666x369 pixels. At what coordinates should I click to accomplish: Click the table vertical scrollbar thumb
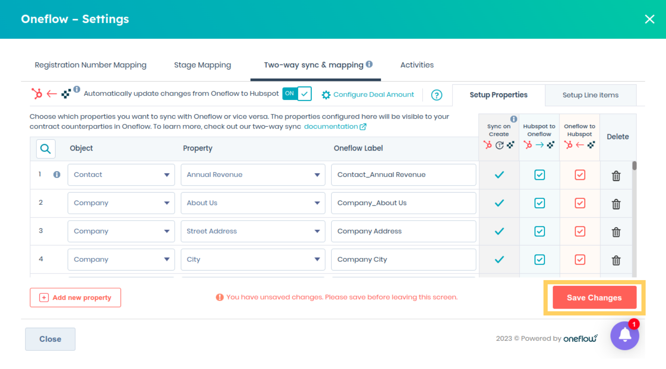634,166
